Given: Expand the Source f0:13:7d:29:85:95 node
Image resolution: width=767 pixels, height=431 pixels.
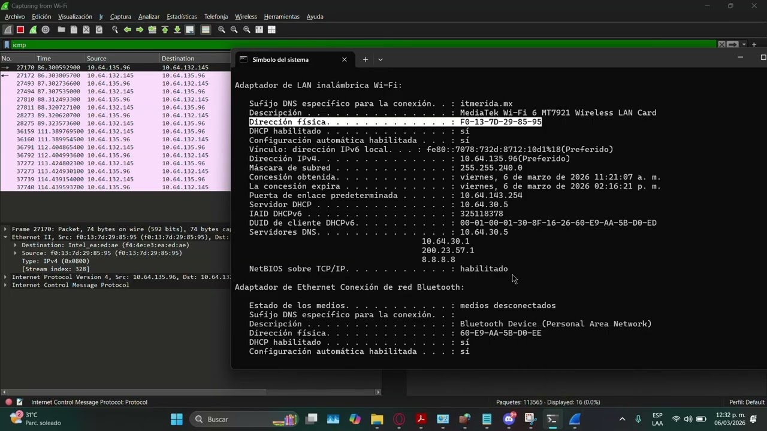Looking at the screenshot, I should click(x=15, y=253).
